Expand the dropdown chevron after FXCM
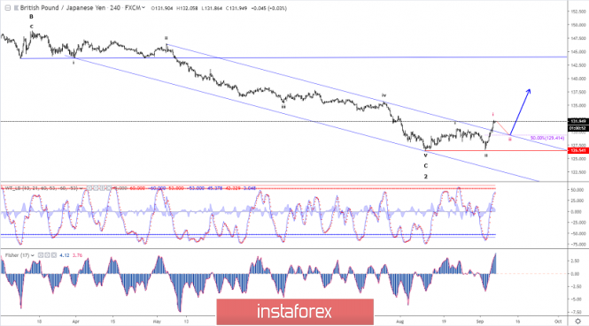 click(x=143, y=7)
